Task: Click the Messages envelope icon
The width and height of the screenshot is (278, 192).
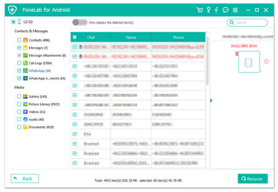Action: pos(25,48)
